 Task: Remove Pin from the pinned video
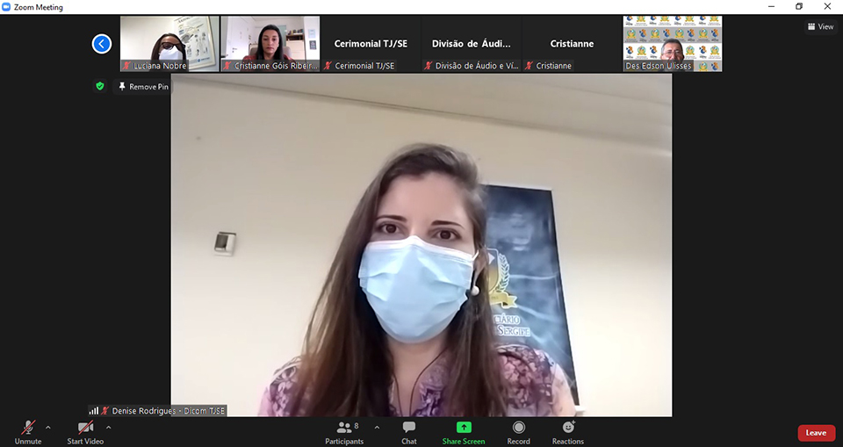click(x=143, y=87)
